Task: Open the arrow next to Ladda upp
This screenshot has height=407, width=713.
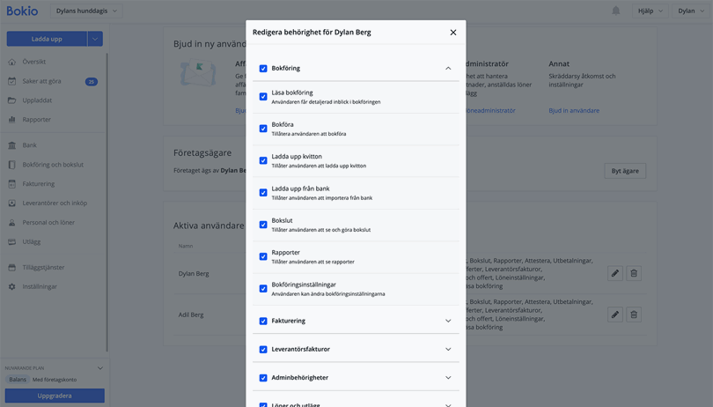Action: pyautogui.click(x=95, y=39)
